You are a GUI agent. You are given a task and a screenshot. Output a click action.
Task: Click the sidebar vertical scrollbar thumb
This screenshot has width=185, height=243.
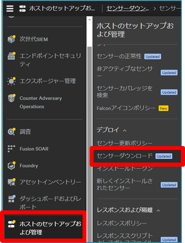coord(89,144)
